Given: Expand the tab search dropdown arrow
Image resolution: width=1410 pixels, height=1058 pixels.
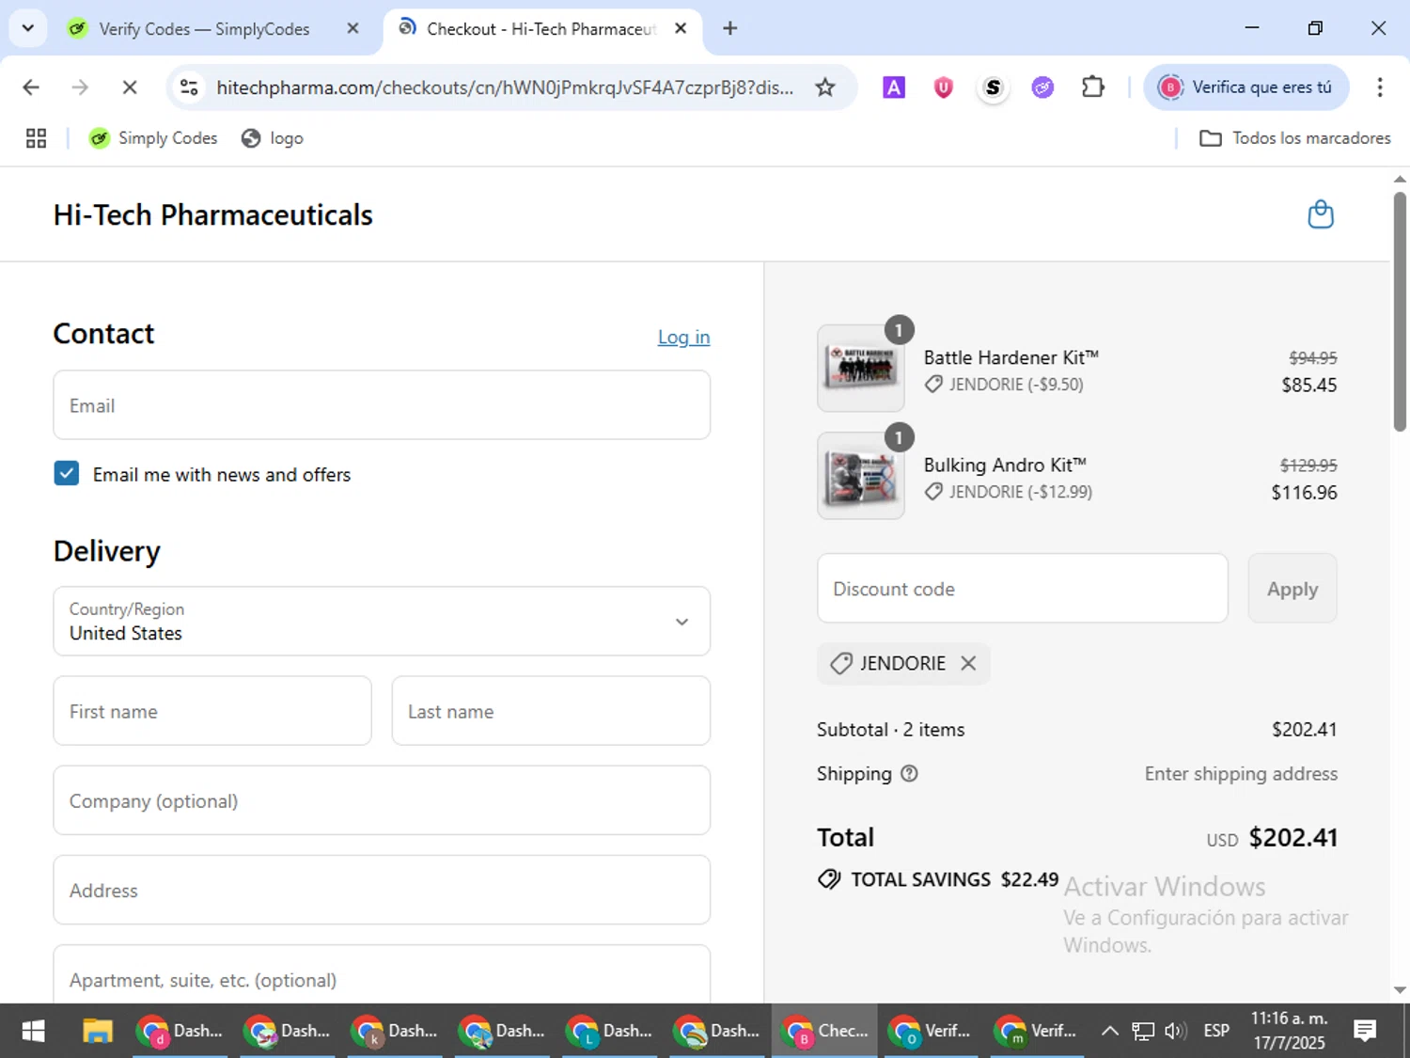Looking at the screenshot, I should pos(27,28).
